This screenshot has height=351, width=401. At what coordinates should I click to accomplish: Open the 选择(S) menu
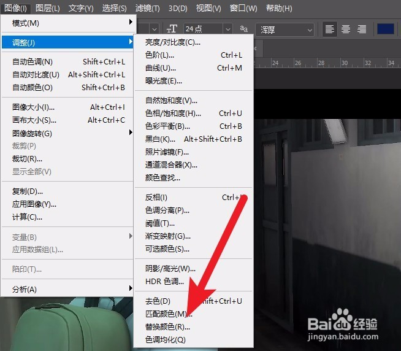114,8
